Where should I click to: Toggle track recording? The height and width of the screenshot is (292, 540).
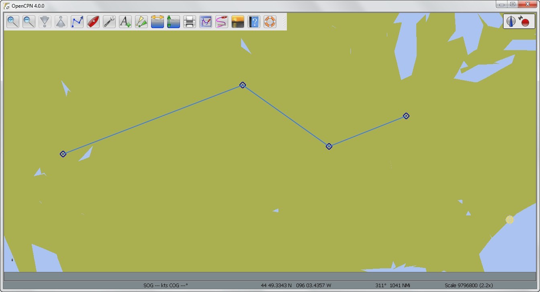(222, 22)
